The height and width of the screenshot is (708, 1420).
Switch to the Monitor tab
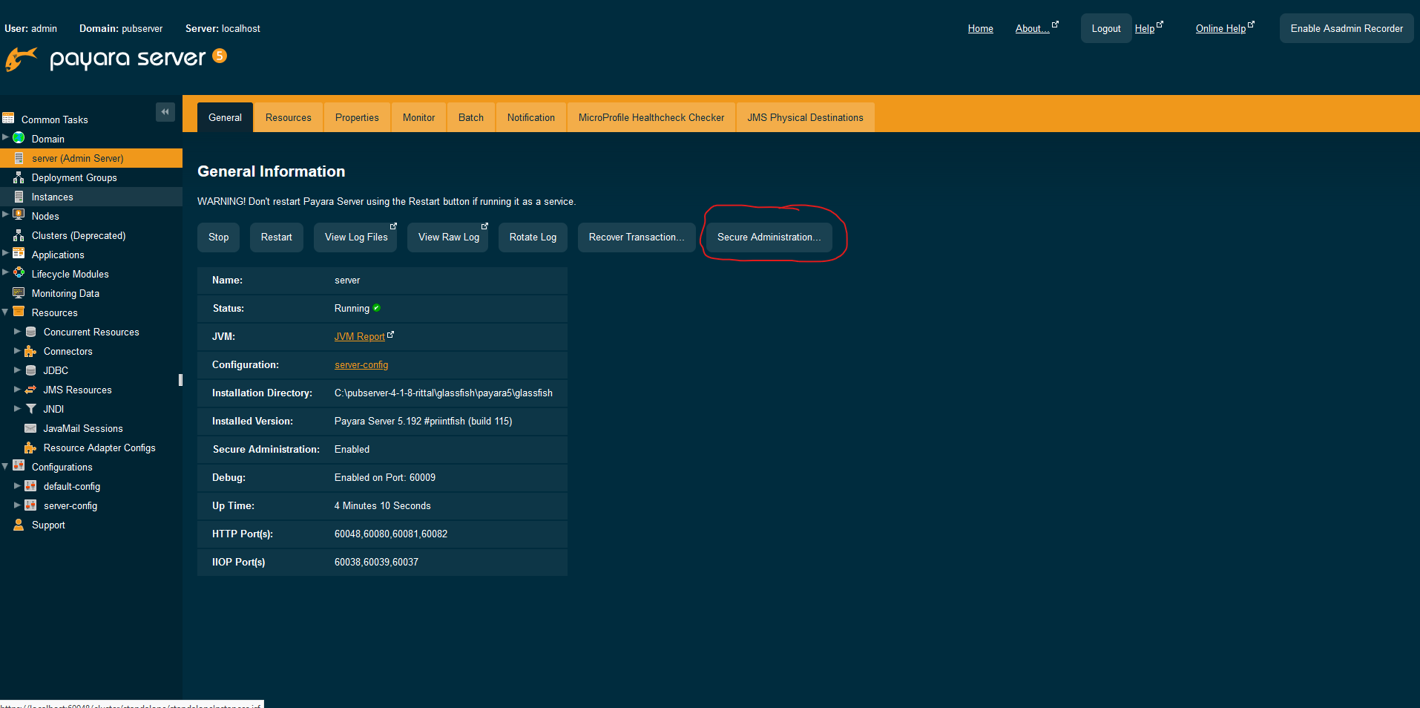[418, 117]
